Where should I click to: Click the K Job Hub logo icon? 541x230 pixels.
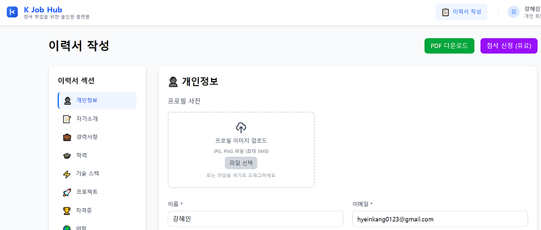click(x=12, y=12)
